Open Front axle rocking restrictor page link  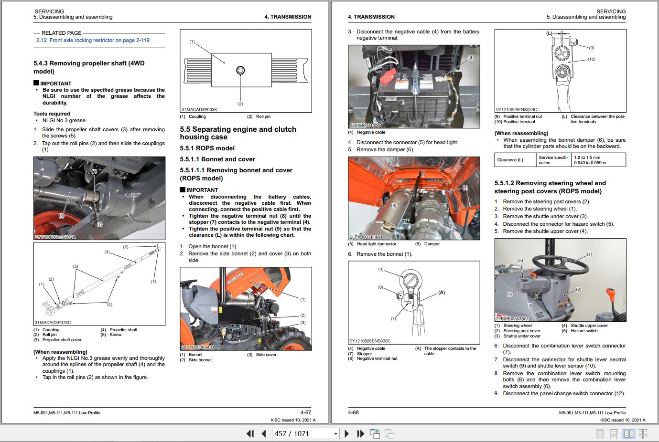pyautogui.click(x=93, y=40)
